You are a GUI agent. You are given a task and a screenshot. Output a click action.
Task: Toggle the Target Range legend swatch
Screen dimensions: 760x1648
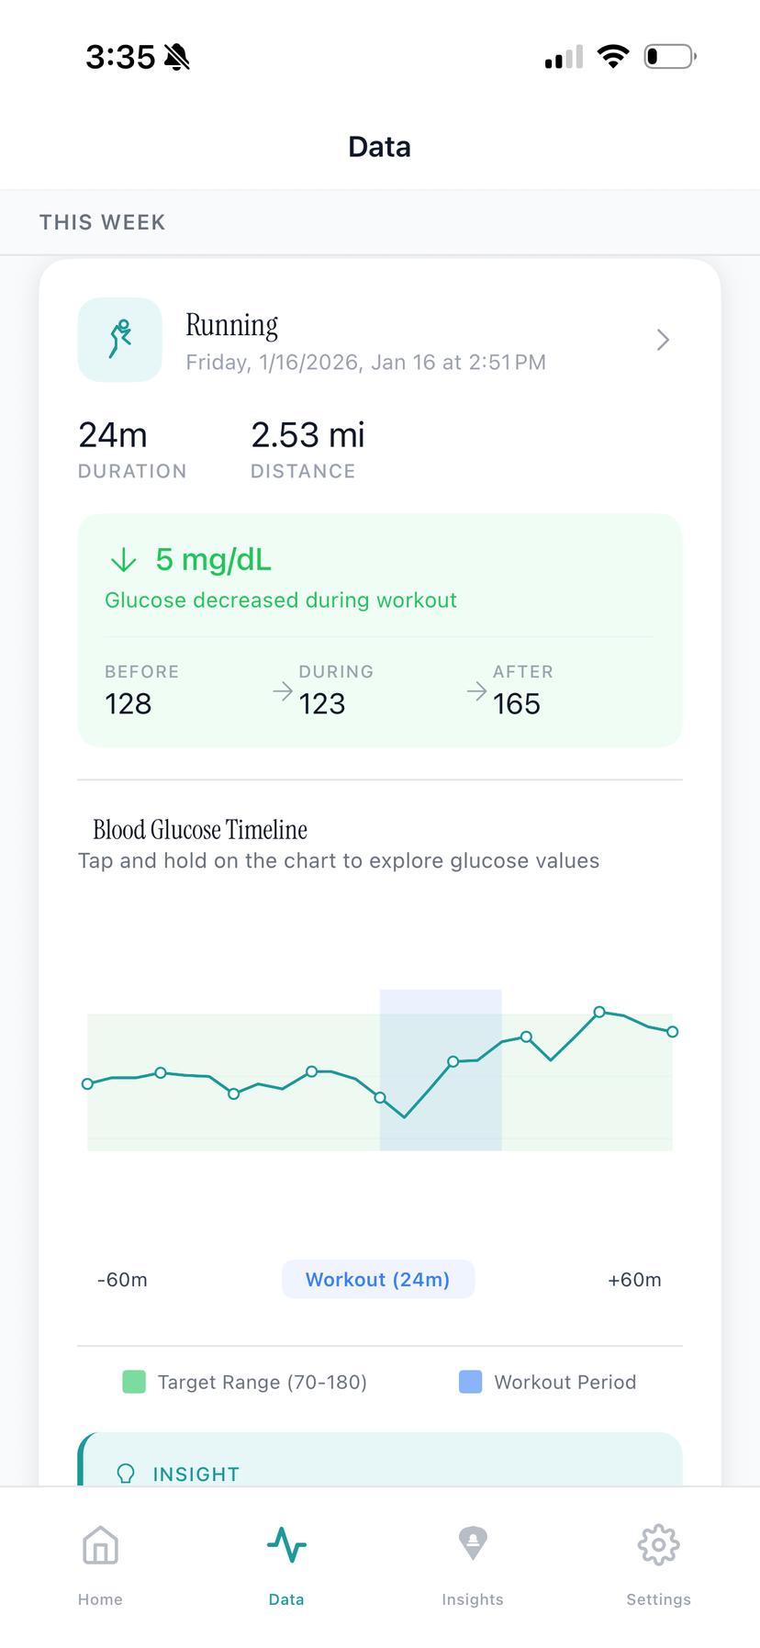tap(133, 1382)
